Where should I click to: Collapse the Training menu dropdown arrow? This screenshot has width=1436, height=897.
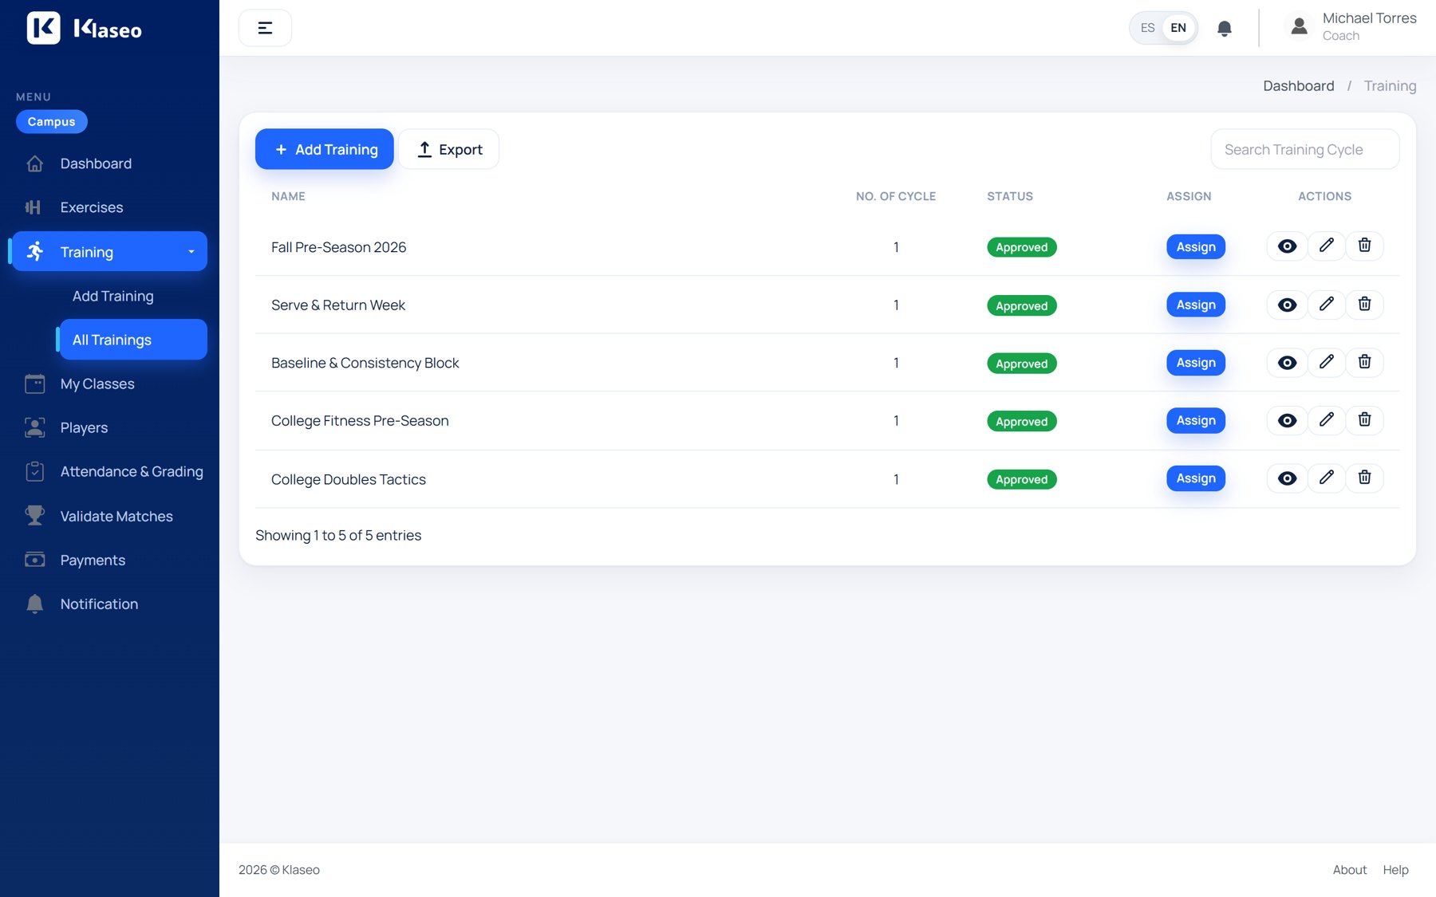(191, 252)
